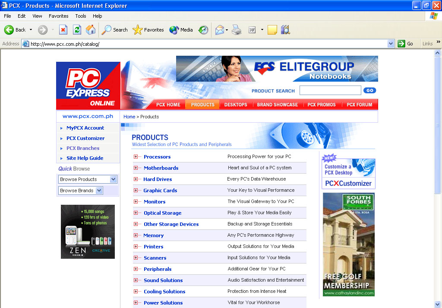
Task: Open the File menu
Action: coord(8,16)
